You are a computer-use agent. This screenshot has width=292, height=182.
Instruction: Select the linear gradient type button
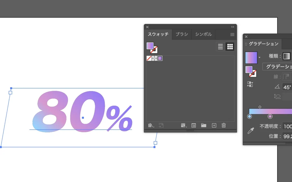pos(287,56)
